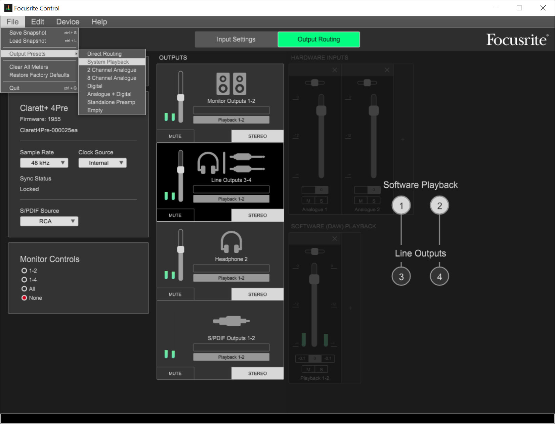The width and height of the screenshot is (555, 424).
Task: Select Software Playback node 2
Action: click(439, 205)
